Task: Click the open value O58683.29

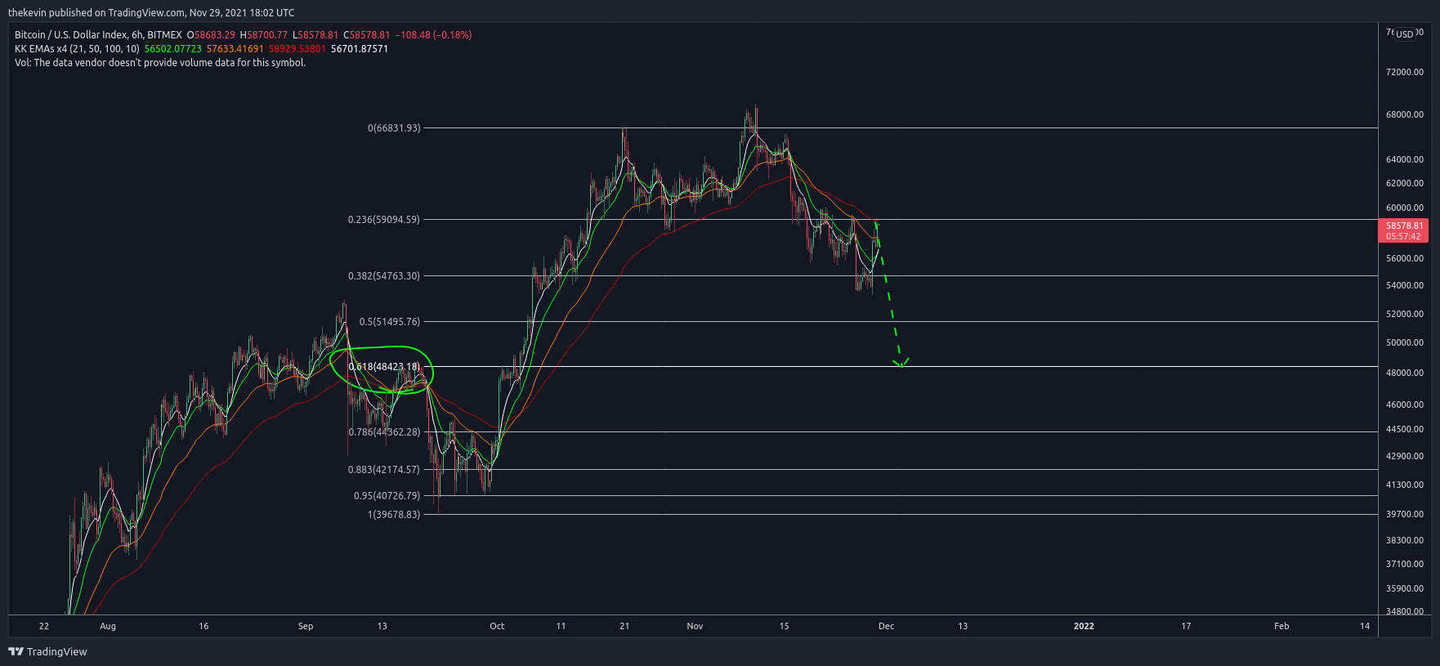Action: click(211, 35)
